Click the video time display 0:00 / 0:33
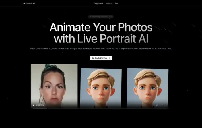The image size is (202, 128). tap(40, 105)
